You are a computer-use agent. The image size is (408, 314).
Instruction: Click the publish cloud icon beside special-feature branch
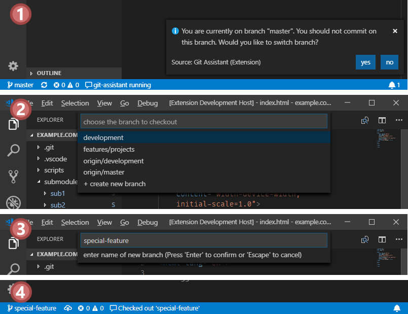[x=67, y=308]
